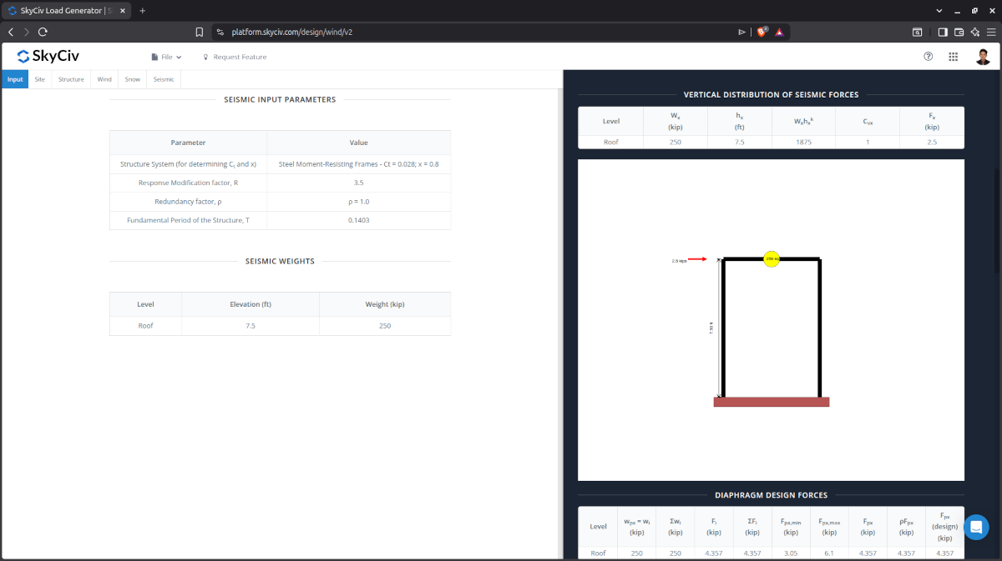Viewport: 1002px width, 561px height.
Task: Open the browser hamburger menu
Action: pyautogui.click(x=990, y=32)
